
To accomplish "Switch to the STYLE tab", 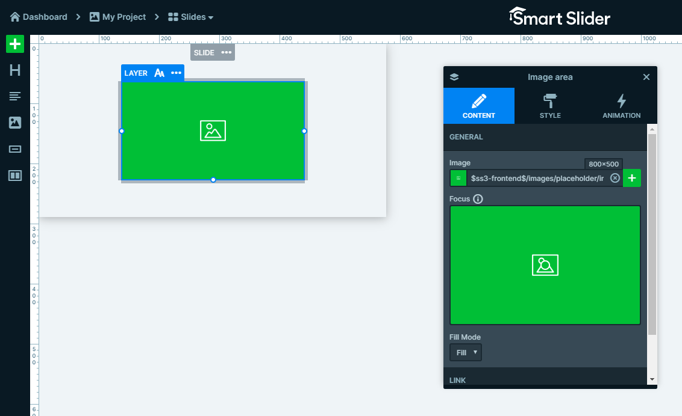I will coord(550,106).
